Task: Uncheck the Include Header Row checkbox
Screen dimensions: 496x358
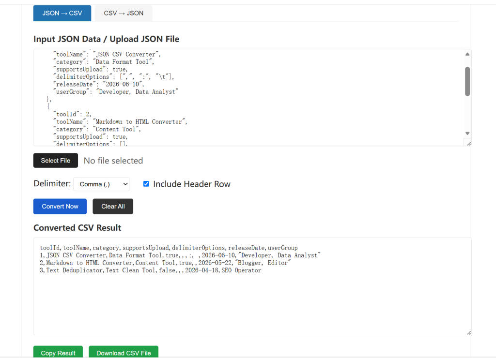Action: tap(146, 184)
